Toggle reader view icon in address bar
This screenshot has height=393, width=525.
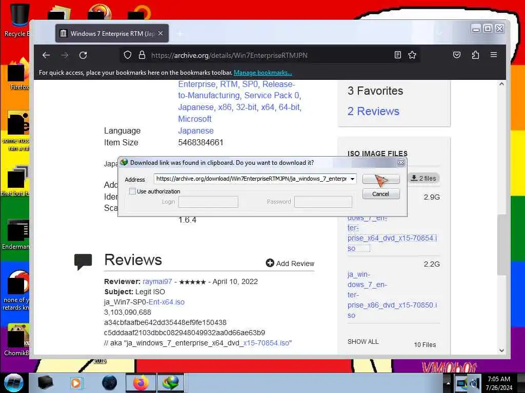[x=397, y=55]
